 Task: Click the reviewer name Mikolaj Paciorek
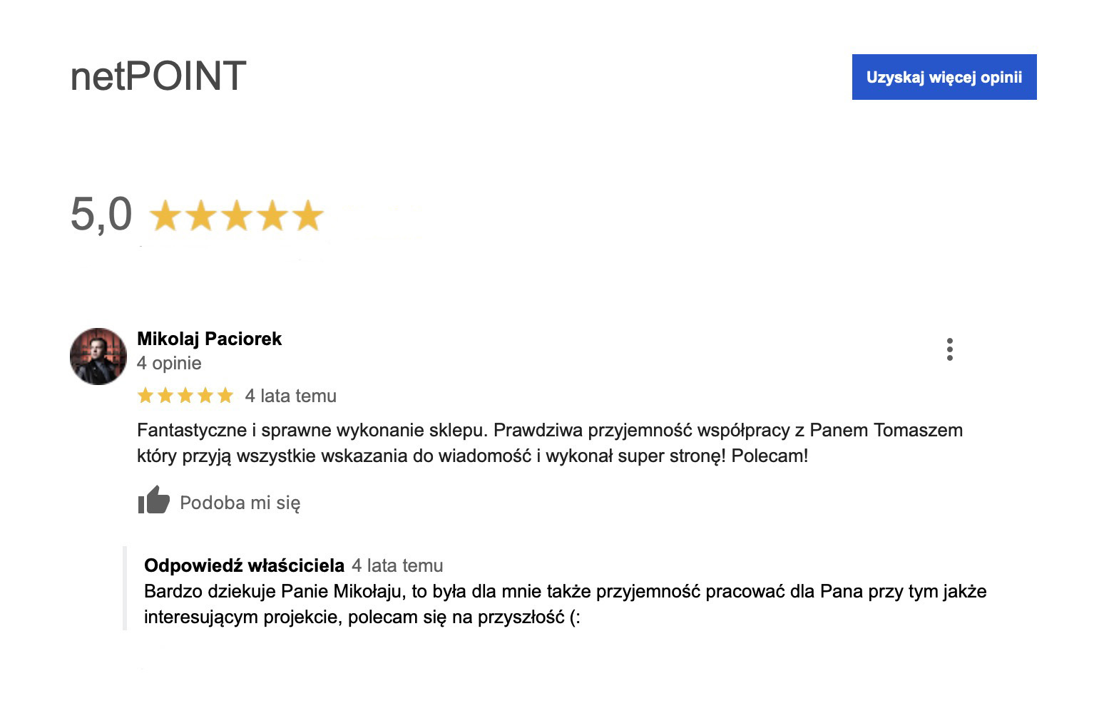[x=209, y=339]
